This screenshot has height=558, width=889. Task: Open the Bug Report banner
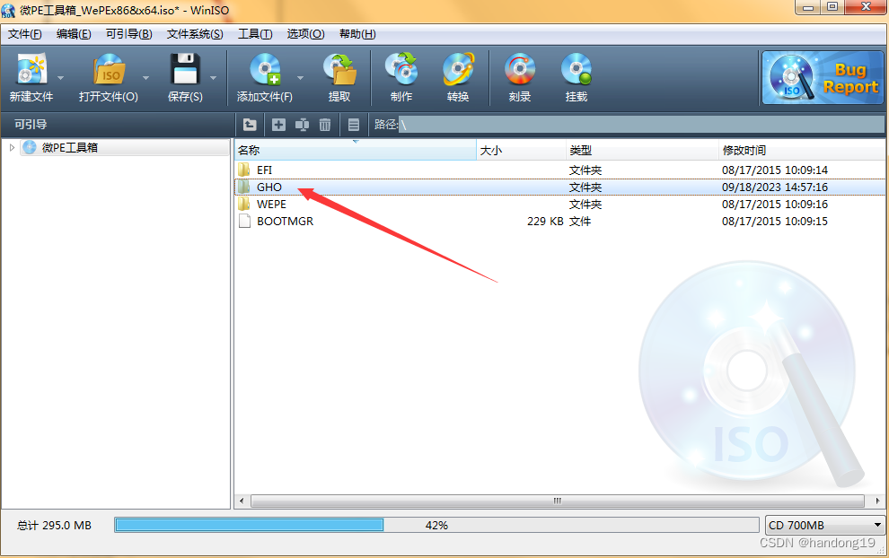pyautogui.click(x=822, y=78)
